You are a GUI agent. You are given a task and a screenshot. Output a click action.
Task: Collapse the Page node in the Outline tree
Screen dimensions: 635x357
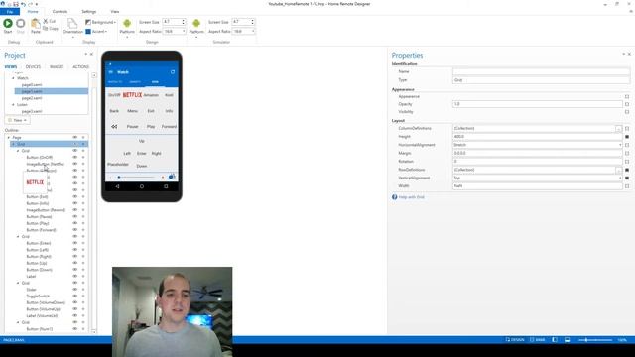9,138
